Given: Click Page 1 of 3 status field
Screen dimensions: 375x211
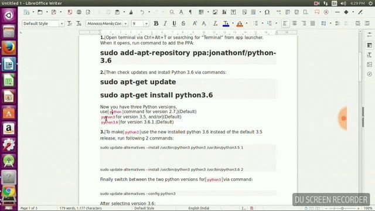Looking at the screenshot, I should (29, 209).
